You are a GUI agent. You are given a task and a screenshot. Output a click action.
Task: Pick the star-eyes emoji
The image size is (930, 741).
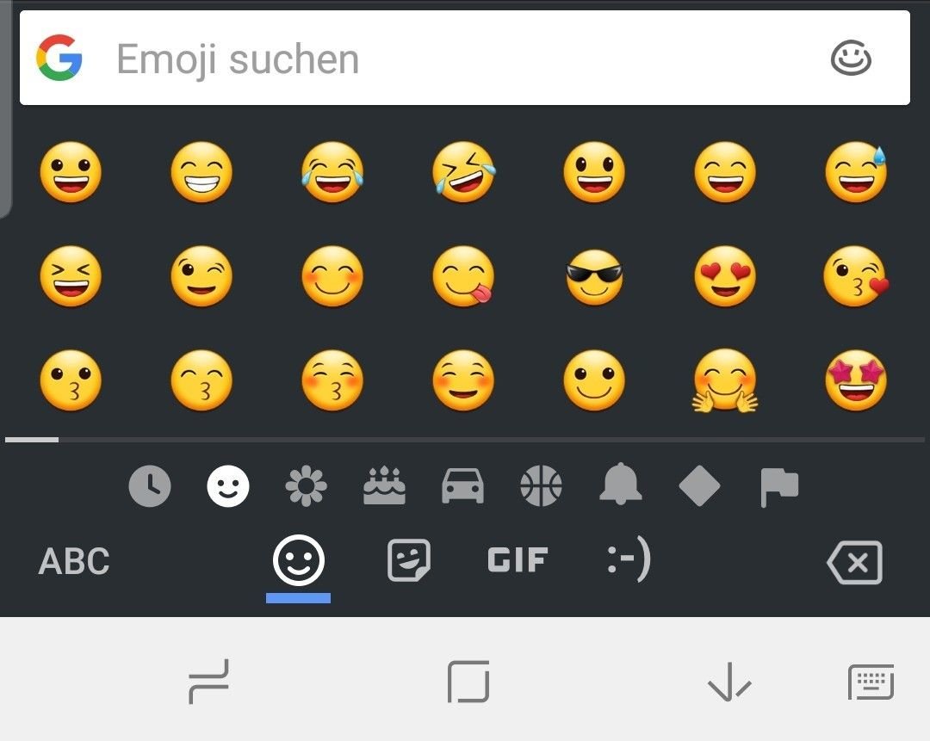tap(855, 380)
